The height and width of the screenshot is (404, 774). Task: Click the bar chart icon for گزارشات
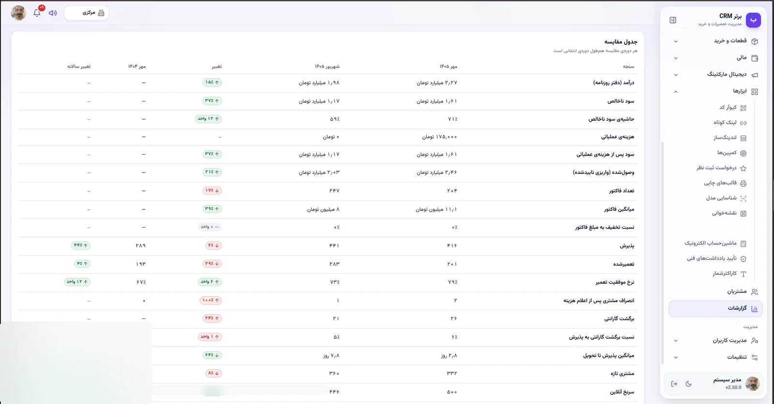click(x=755, y=308)
